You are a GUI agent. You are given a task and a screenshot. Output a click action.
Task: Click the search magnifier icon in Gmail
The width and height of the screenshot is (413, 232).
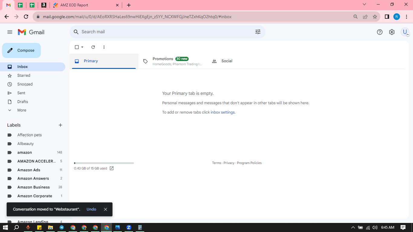coord(76,32)
